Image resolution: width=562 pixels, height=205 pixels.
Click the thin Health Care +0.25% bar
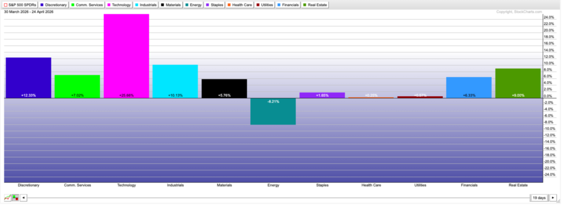[371, 97]
